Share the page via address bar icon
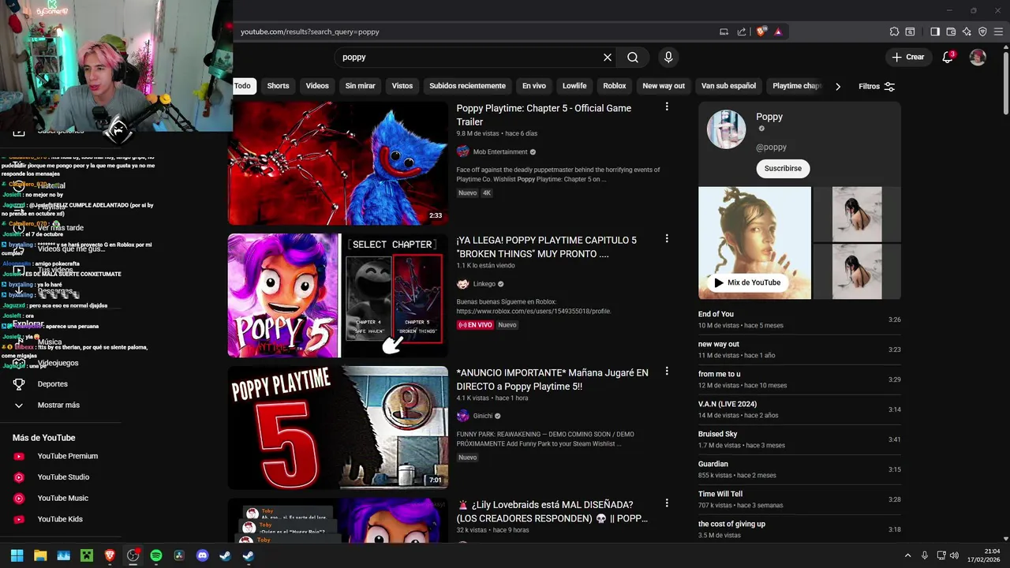1010x568 pixels. click(x=742, y=32)
